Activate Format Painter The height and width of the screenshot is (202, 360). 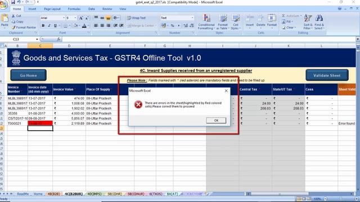(x=24, y=27)
